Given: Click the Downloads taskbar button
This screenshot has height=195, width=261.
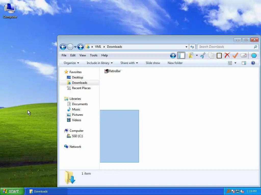Looking at the screenshot, I should click(x=47, y=191).
